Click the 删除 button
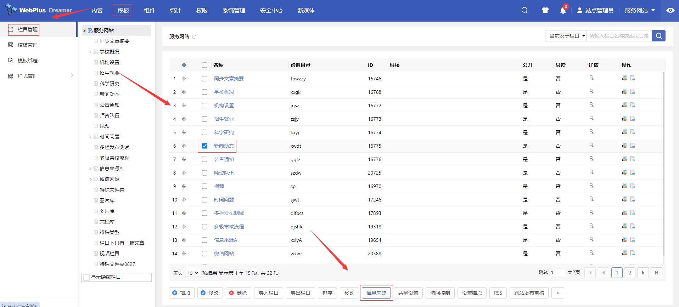This screenshot has height=307, width=679. tap(238, 293)
